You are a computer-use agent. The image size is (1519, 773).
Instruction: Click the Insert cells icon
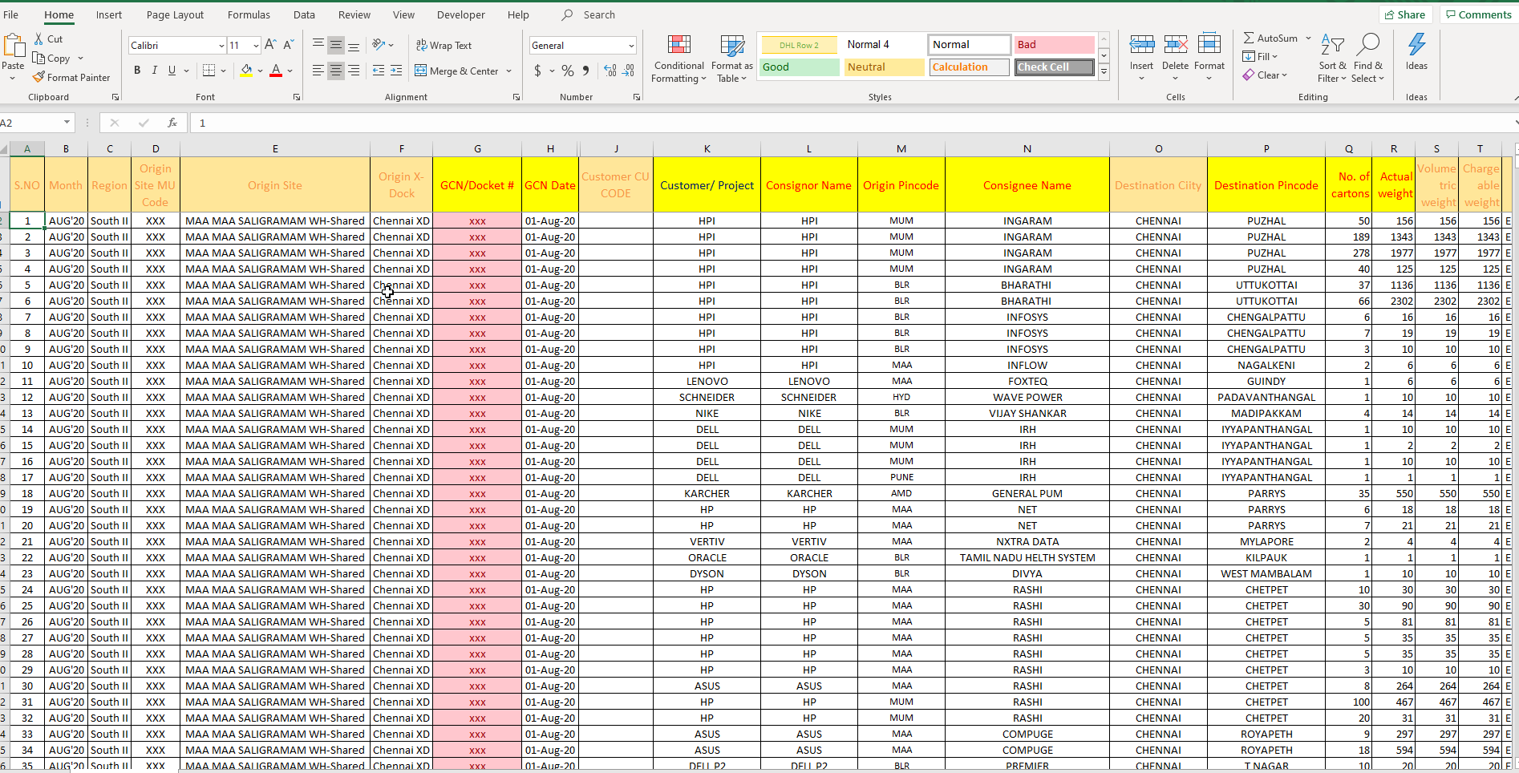tap(1141, 45)
